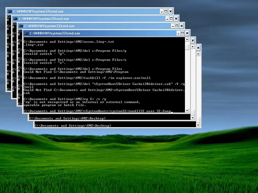The height and width of the screenshot is (193, 258).
Task: Open the system menu icon of the second cmd window from the back
Action: [15, 19]
